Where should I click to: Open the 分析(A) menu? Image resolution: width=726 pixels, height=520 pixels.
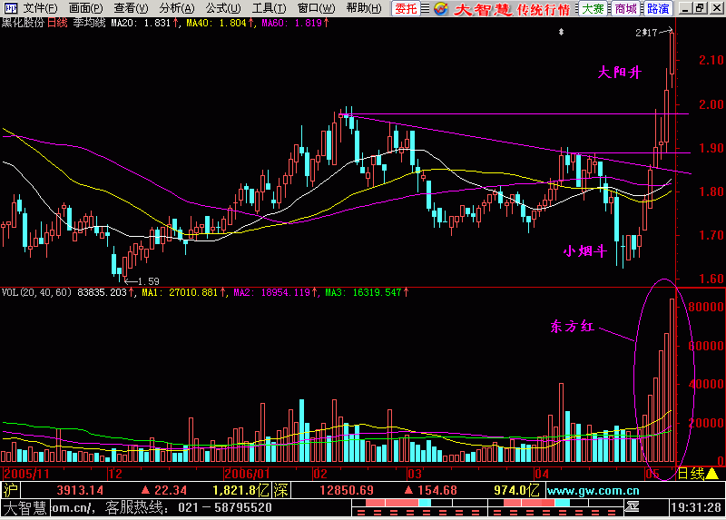click(x=176, y=8)
